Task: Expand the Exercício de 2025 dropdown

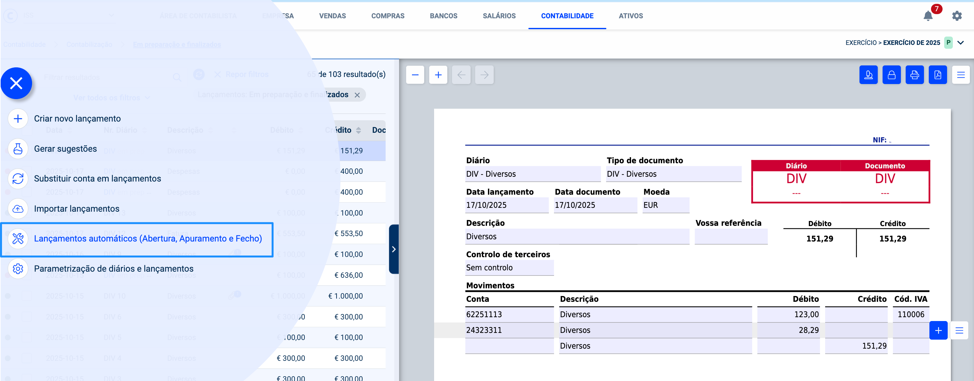Action: click(x=961, y=43)
